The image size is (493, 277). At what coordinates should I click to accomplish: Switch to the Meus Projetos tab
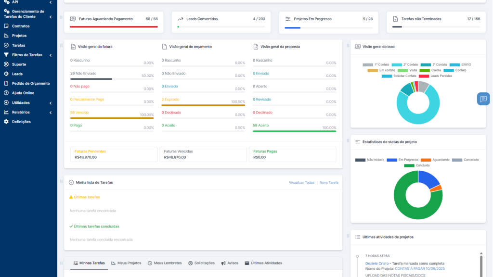click(x=126, y=263)
